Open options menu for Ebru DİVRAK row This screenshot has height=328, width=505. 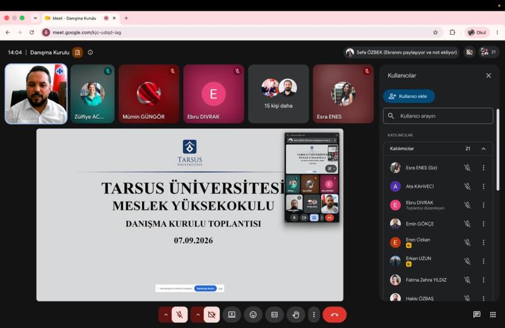click(484, 205)
